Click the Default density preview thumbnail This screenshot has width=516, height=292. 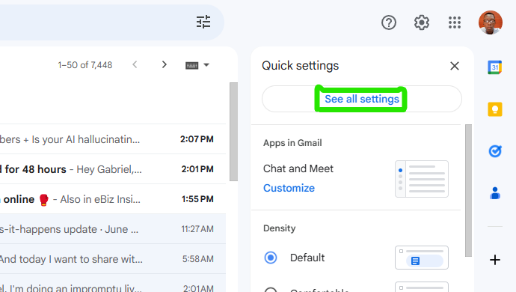tap(422, 258)
